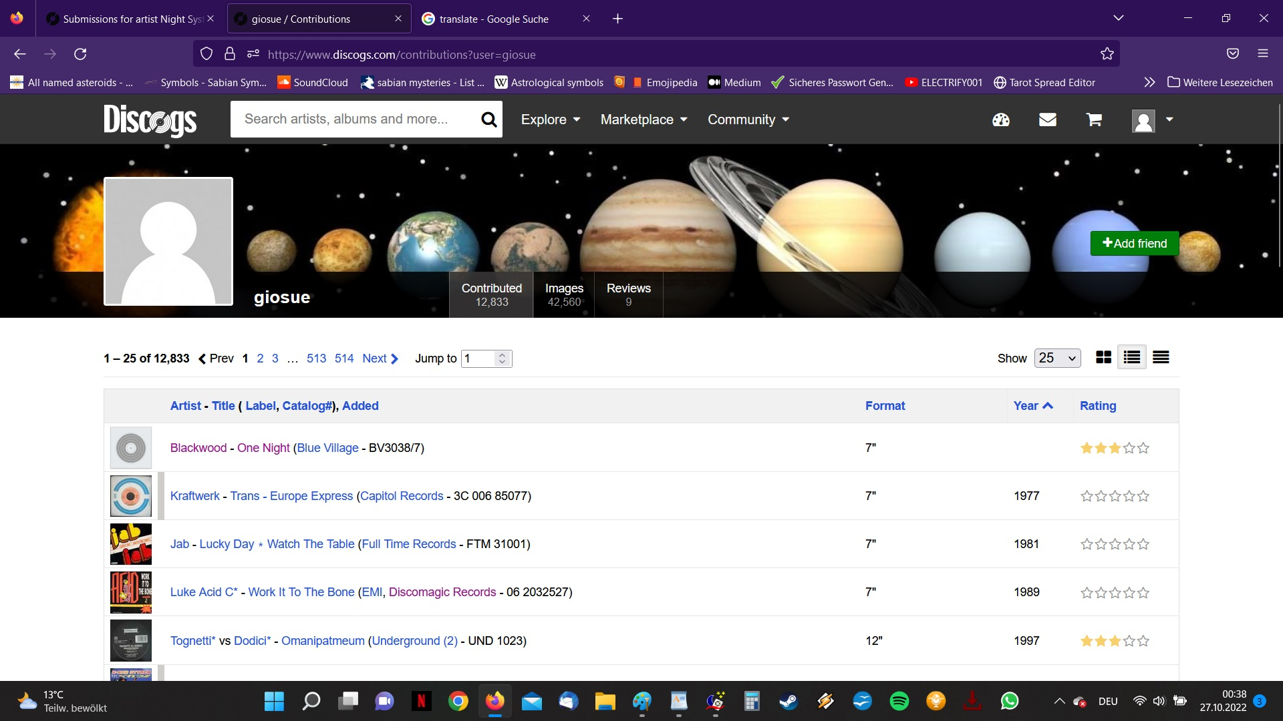Open the messages envelope icon
The width and height of the screenshot is (1283, 721).
[x=1047, y=119]
